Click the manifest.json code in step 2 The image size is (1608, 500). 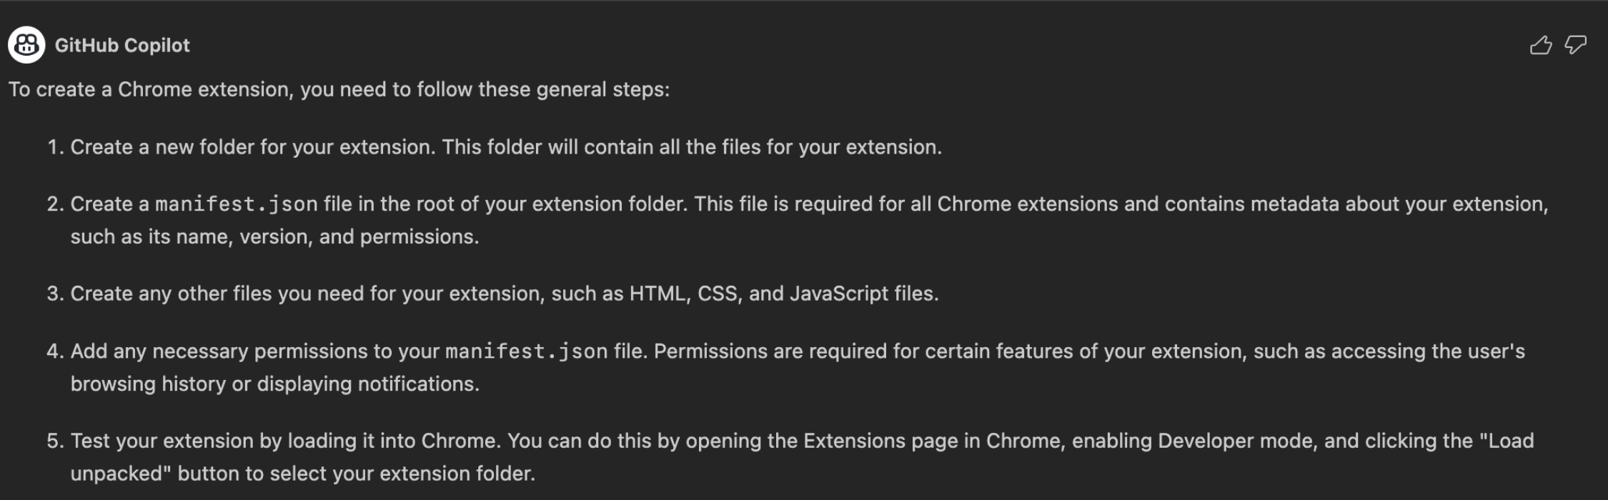(x=237, y=204)
